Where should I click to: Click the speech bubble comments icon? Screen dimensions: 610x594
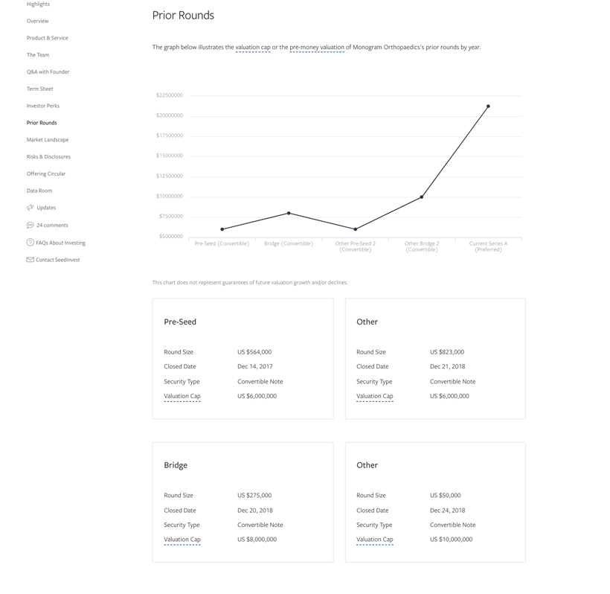tap(30, 225)
